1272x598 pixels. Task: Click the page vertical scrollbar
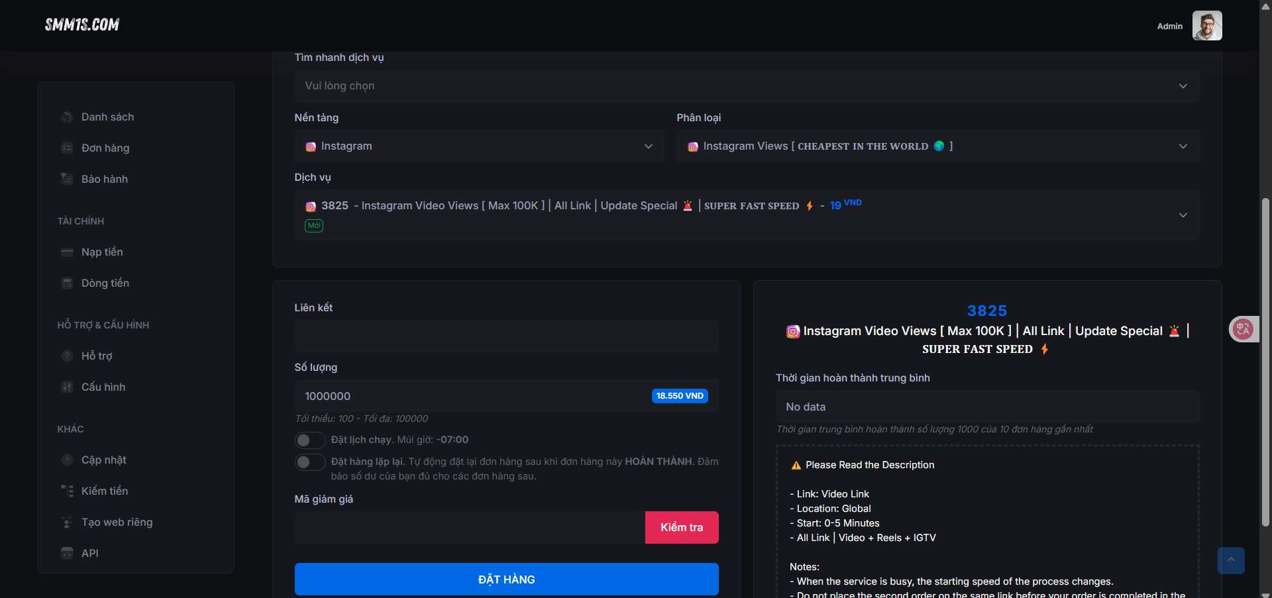pos(1265,362)
